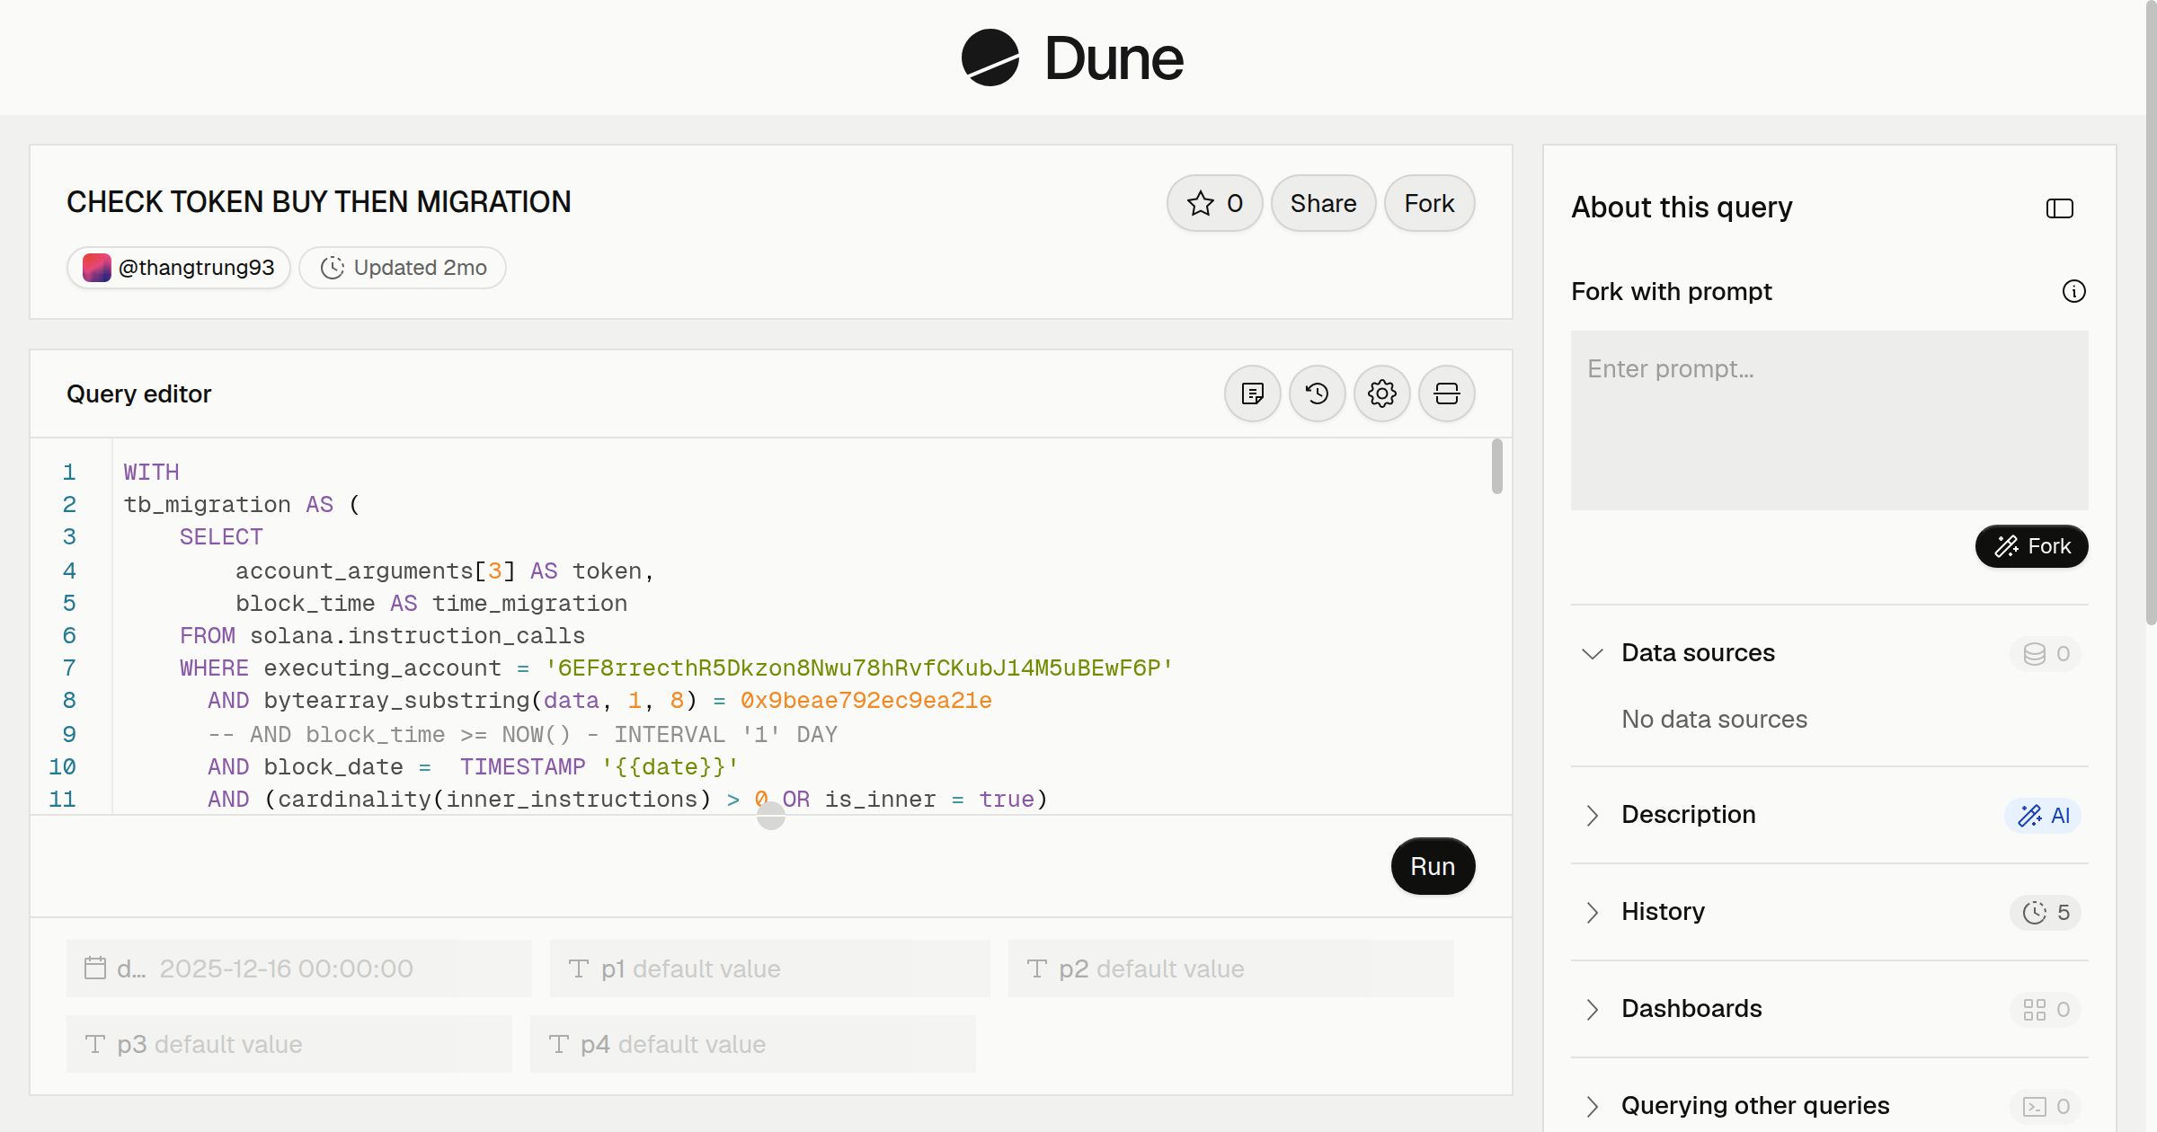Click the title CHECK TOKEN BUY THEN MIGRATION
Viewport: 2157px width, 1132px height.
point(318,202)
